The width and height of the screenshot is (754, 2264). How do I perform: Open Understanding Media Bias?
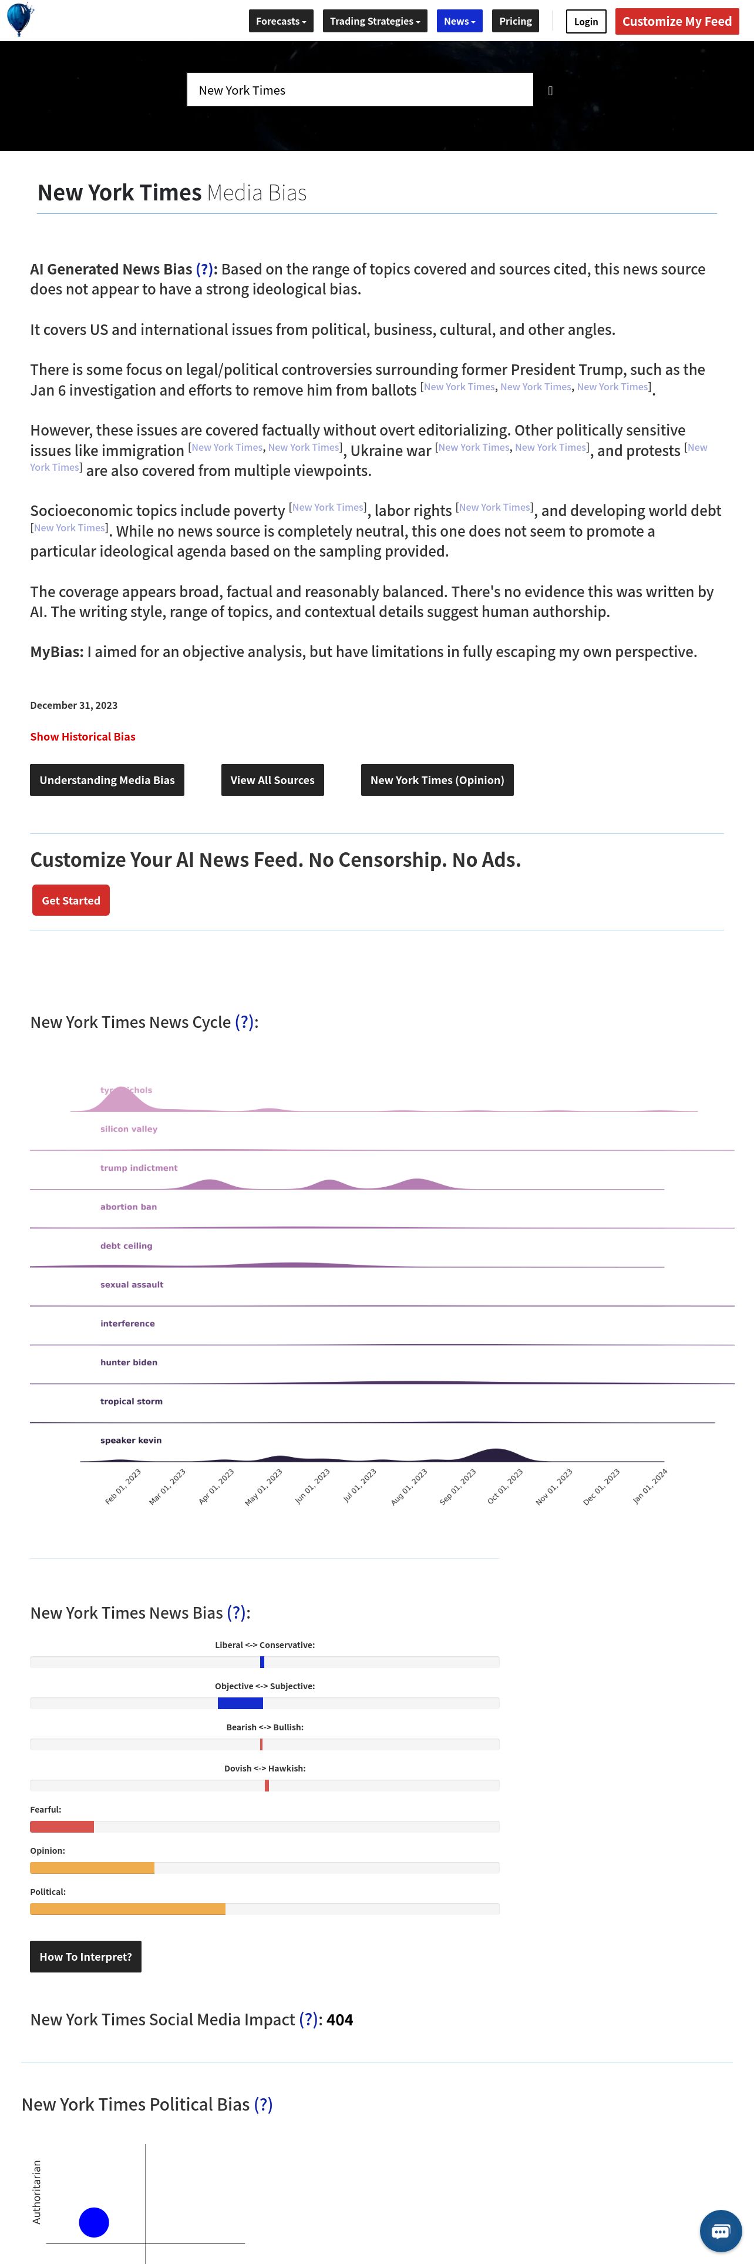(107, 779)
